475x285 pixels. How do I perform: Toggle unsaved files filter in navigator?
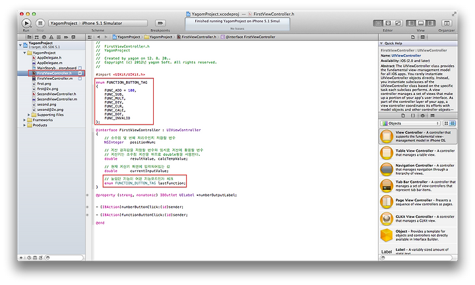pos(41,258)
